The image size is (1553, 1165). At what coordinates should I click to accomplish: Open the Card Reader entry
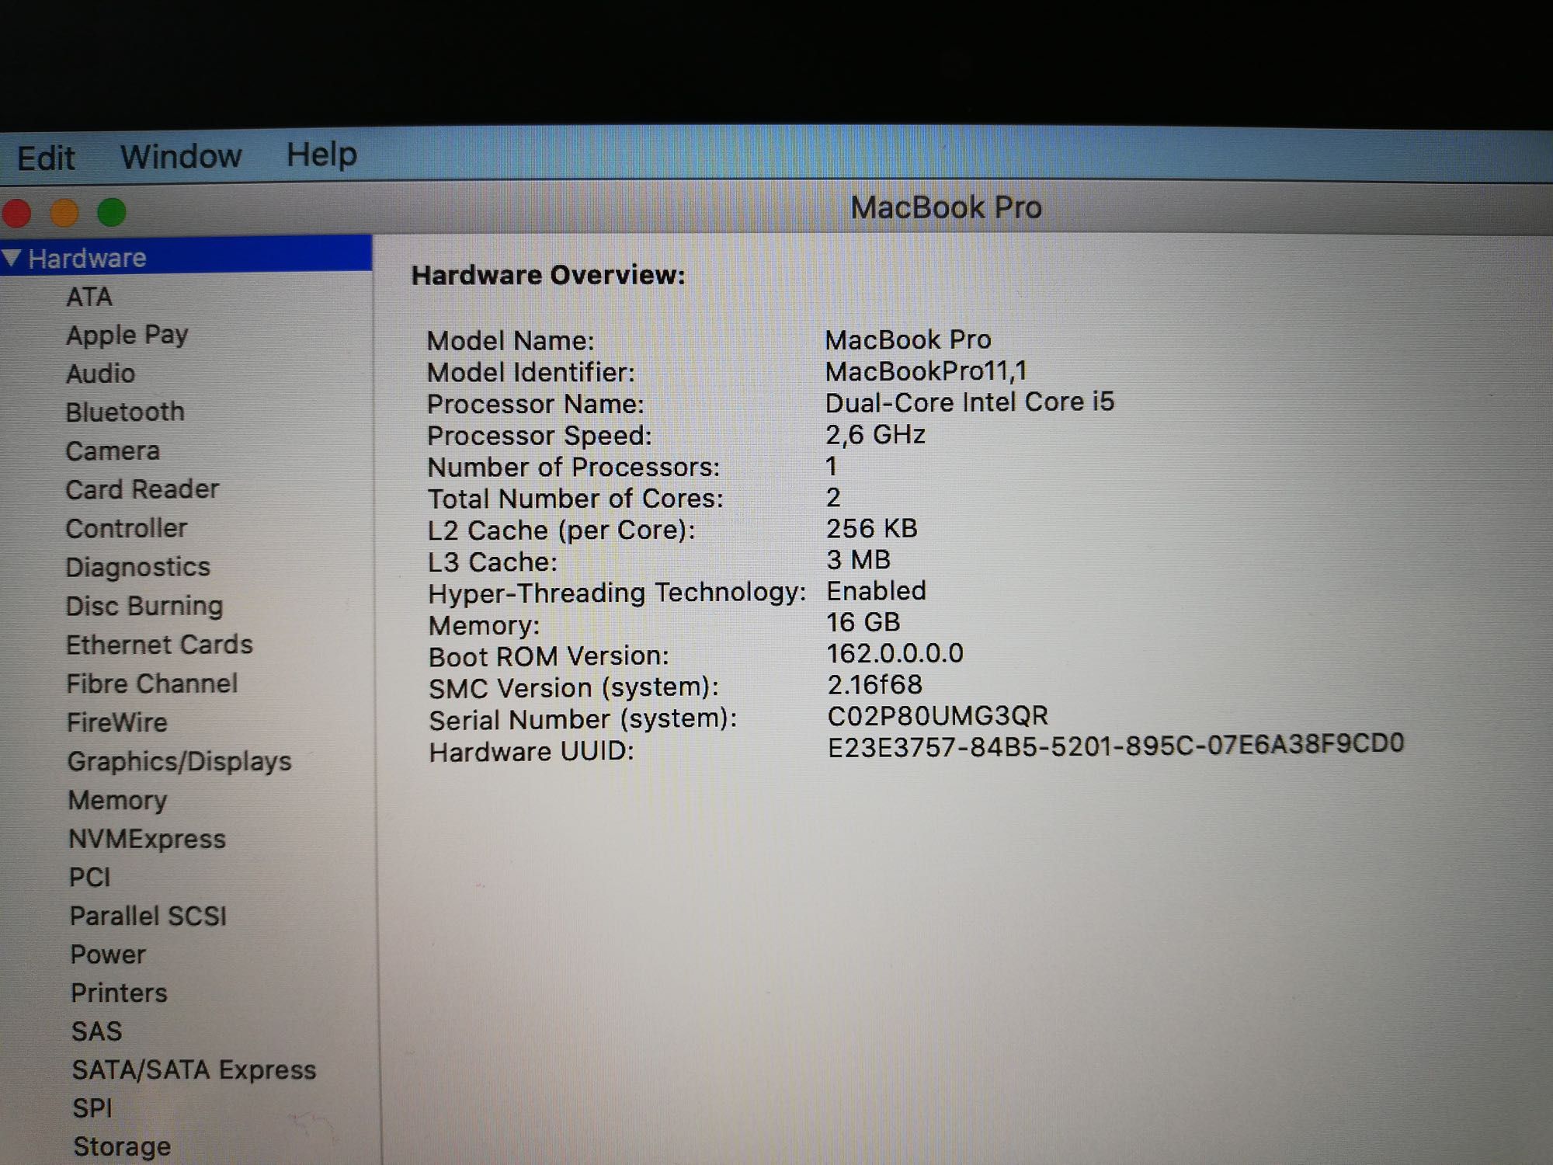pos(142,489)
